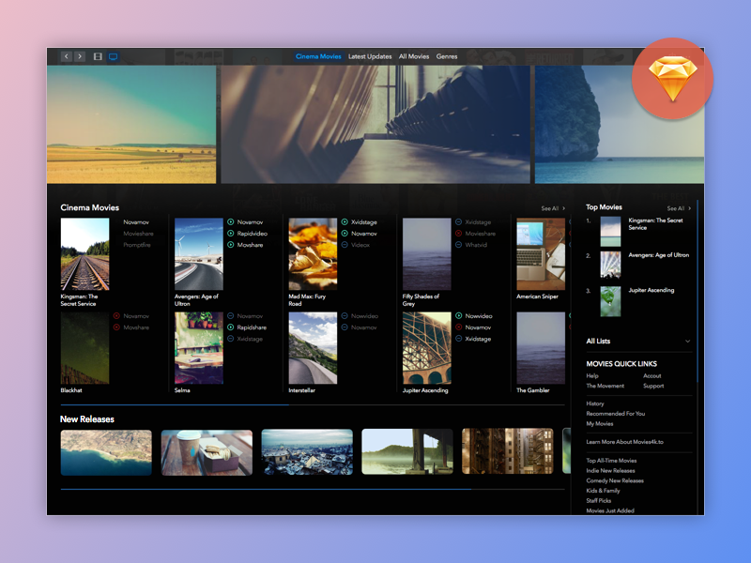Click play icon beside Xvidstage under Mad Max

coord(345,222)
